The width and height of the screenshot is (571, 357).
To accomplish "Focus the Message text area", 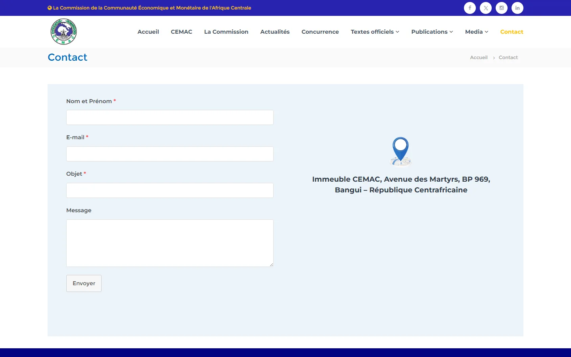I will tap(170, 243).
